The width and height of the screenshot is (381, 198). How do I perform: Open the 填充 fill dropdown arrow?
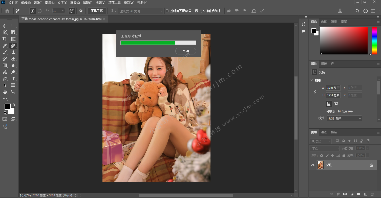click(x=367, y=155)
